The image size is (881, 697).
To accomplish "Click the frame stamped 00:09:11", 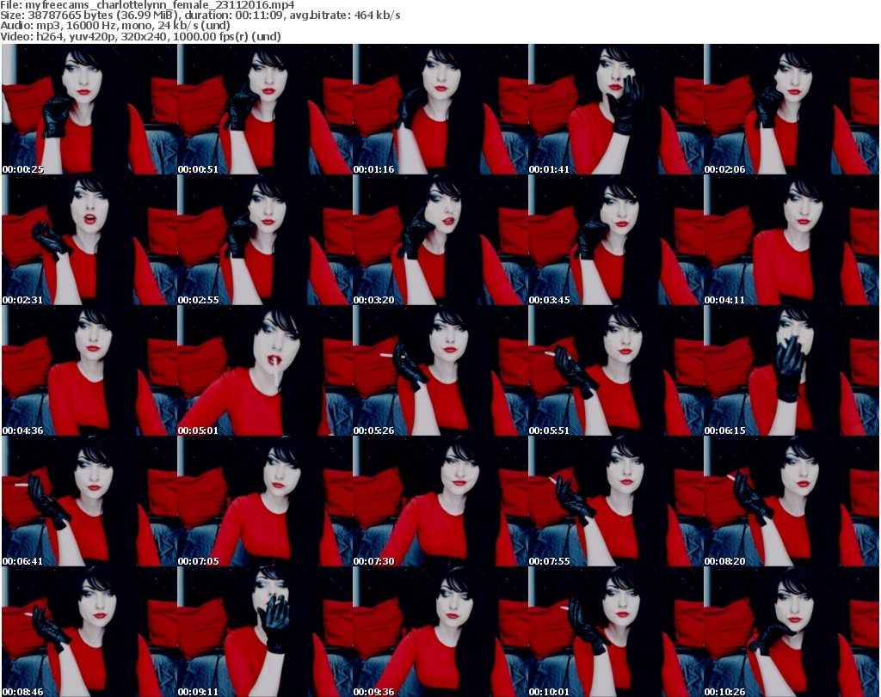I will [x=265, y=632].
